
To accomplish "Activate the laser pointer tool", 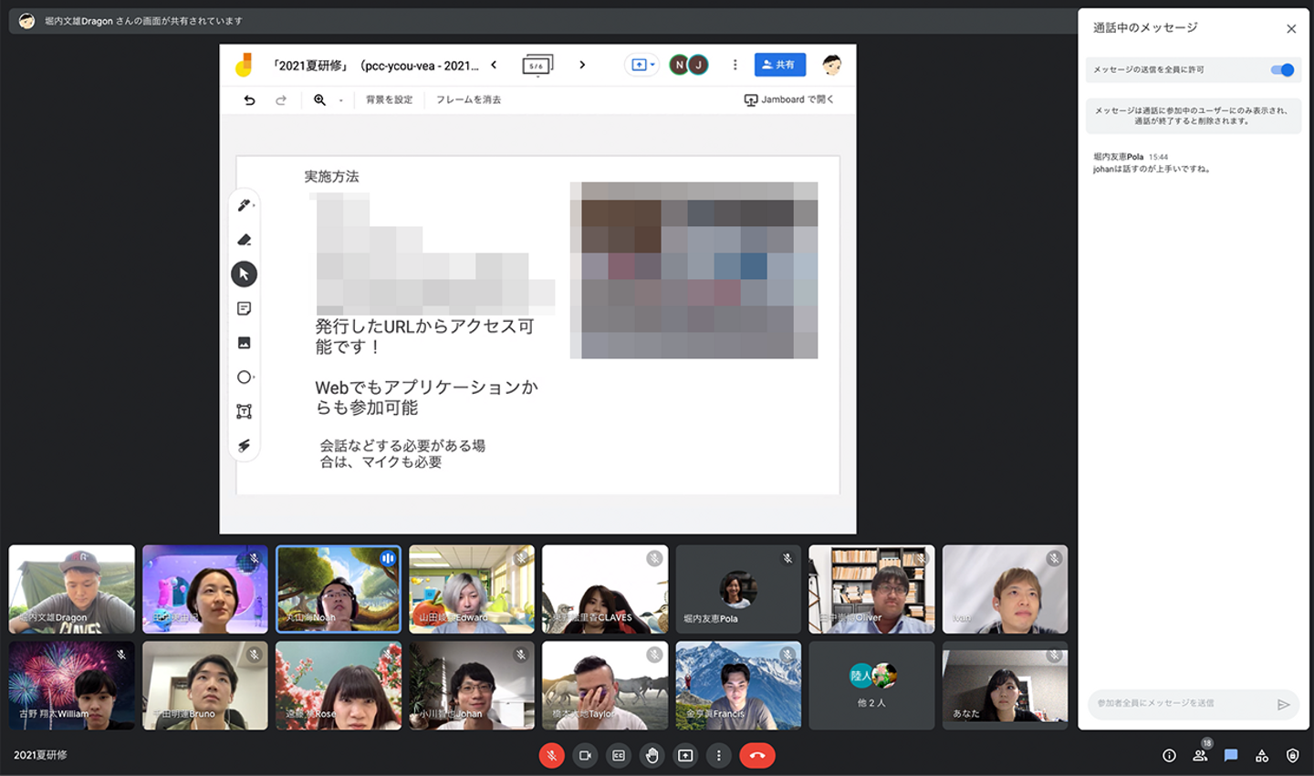I will tap(244, 446).
